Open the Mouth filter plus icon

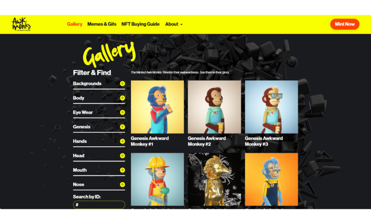[x=122, y=170]
